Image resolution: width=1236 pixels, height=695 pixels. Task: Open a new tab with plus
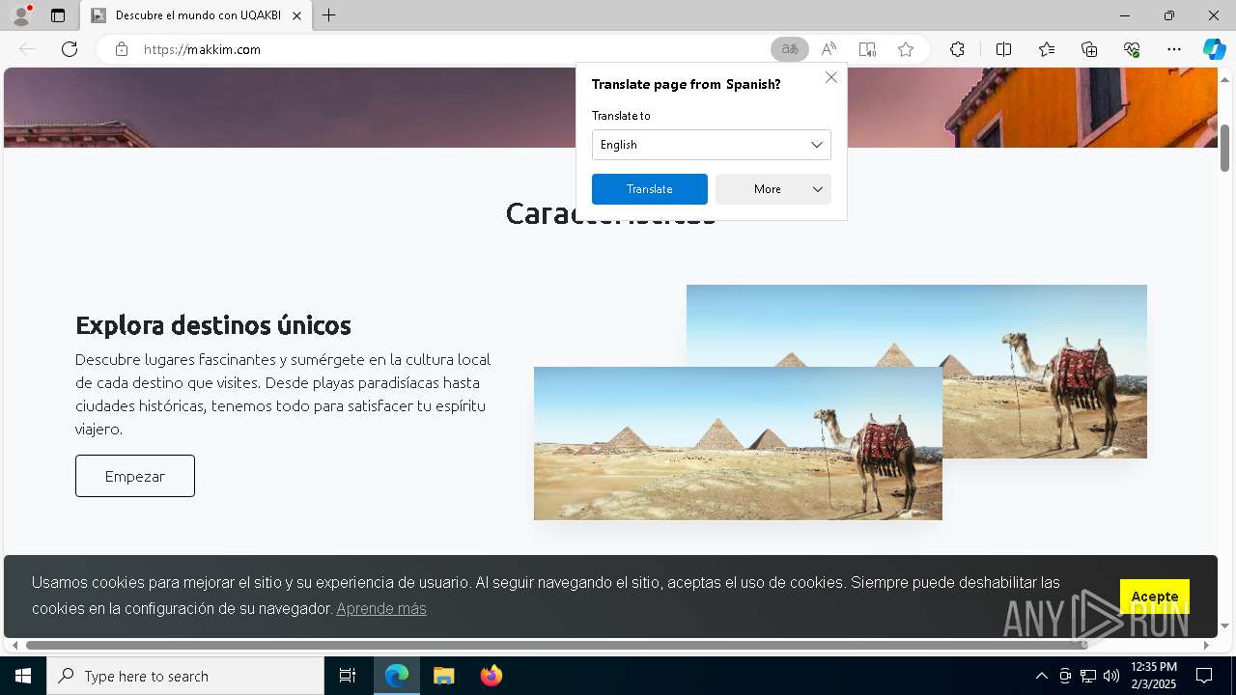point(328,15)
